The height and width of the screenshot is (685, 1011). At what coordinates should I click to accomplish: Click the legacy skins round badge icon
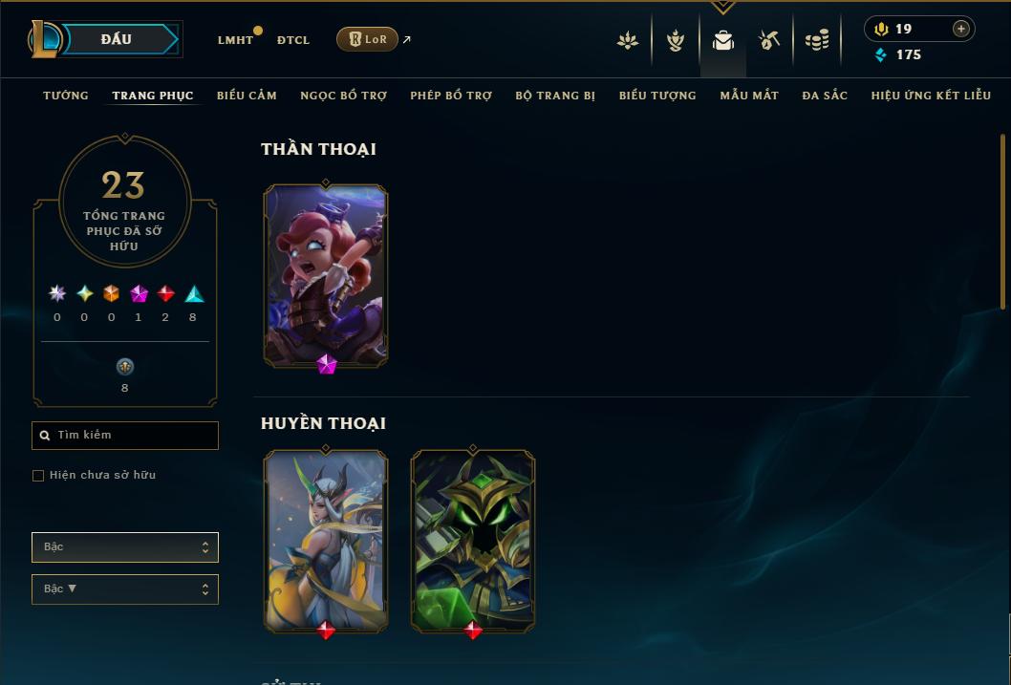click(x=124, y=367)
